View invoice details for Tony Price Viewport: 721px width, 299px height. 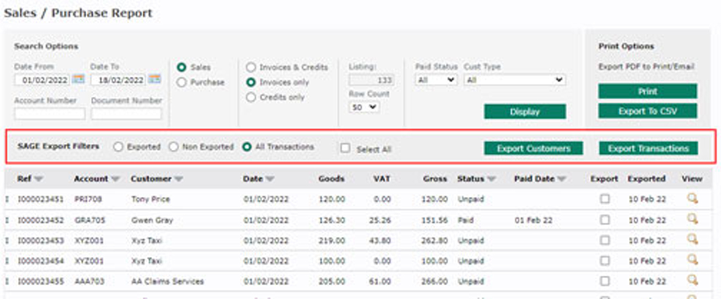(x=692, y=199)
